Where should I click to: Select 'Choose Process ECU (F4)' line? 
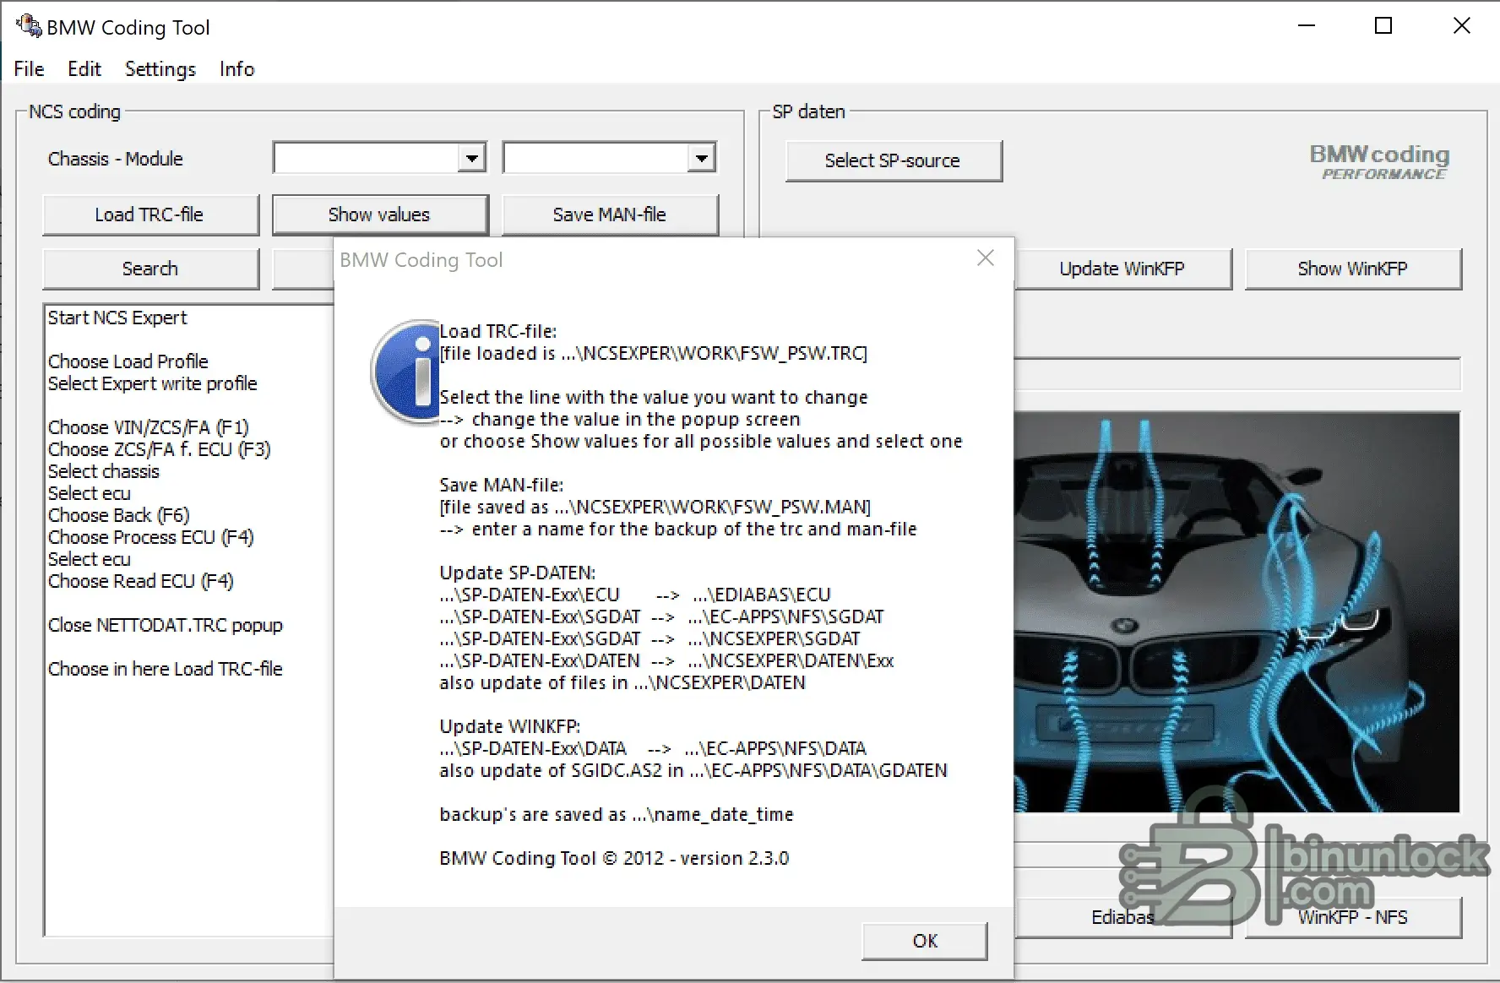(151, 537)
